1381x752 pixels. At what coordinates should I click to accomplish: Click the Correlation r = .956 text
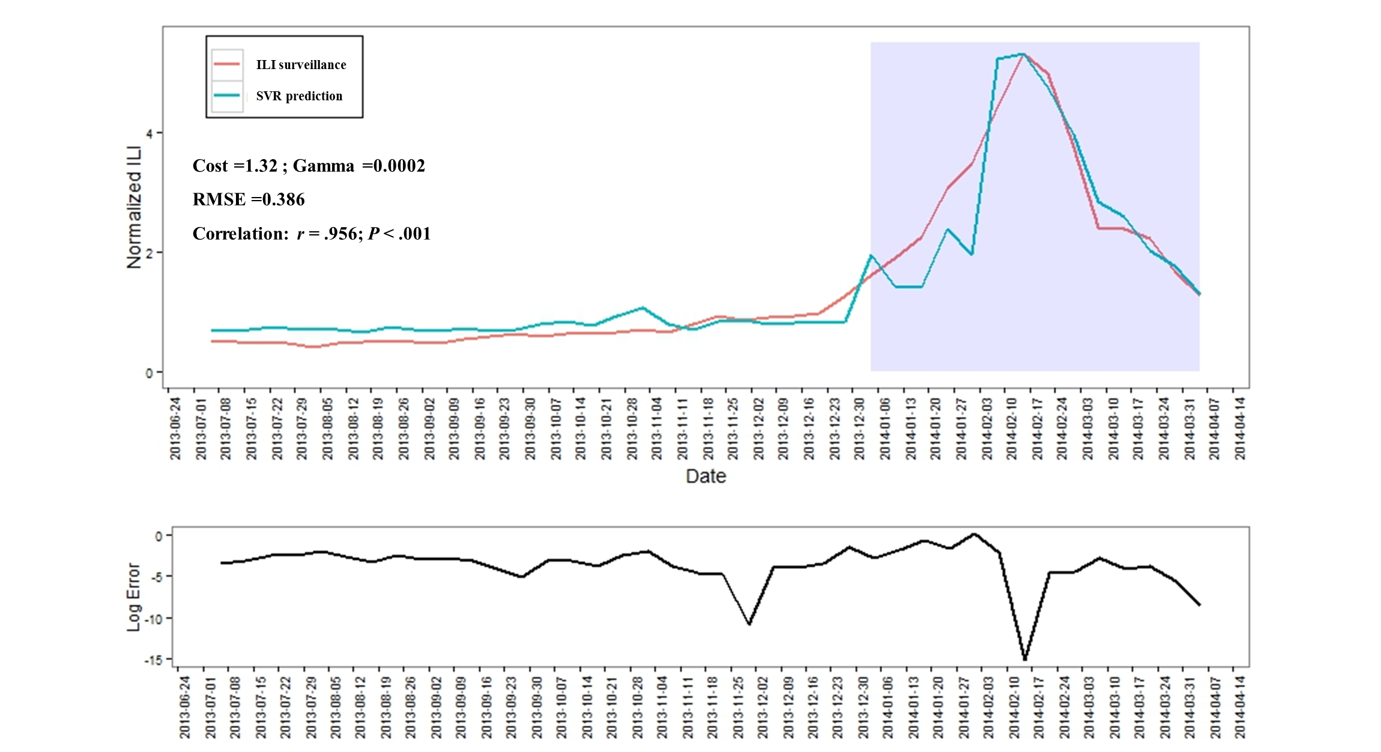(x=312, y=234)
